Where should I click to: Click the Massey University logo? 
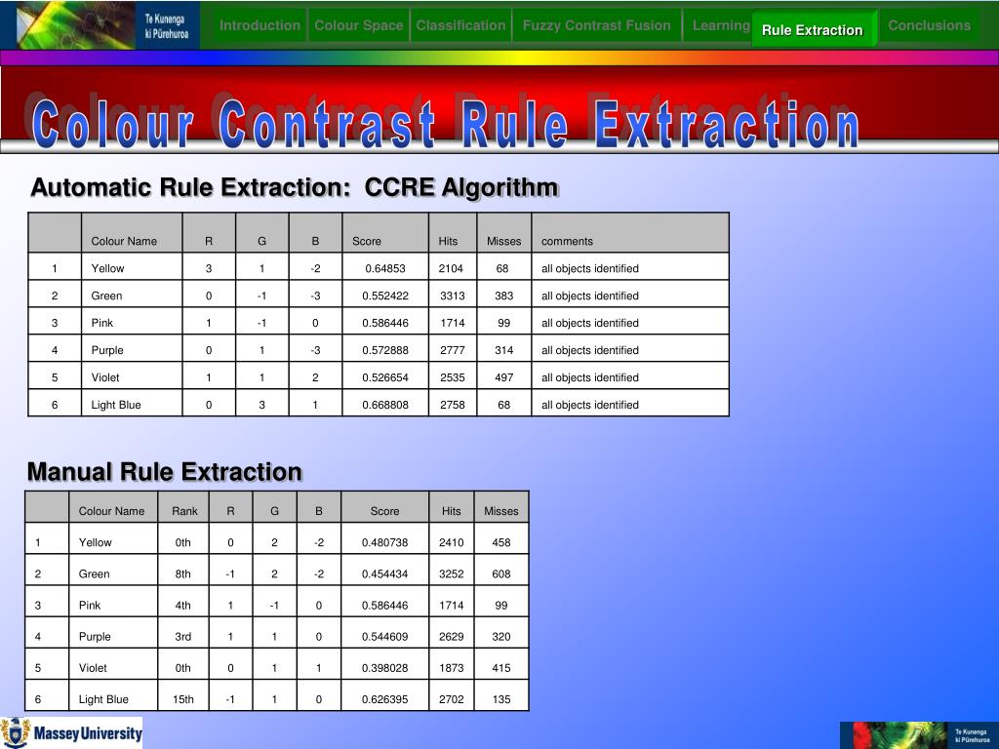coord(71,732)
